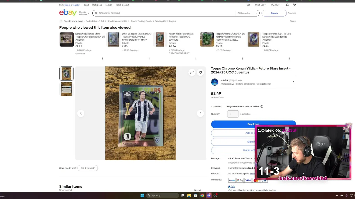
Task: Open more options for first sponsored card
Action: click(x=102, y=59)
